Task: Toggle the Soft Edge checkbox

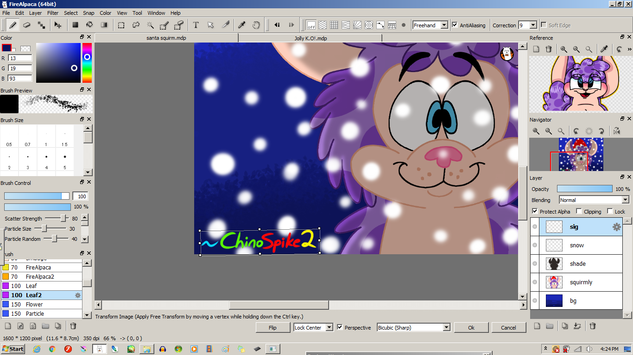Action: (544, 25)
